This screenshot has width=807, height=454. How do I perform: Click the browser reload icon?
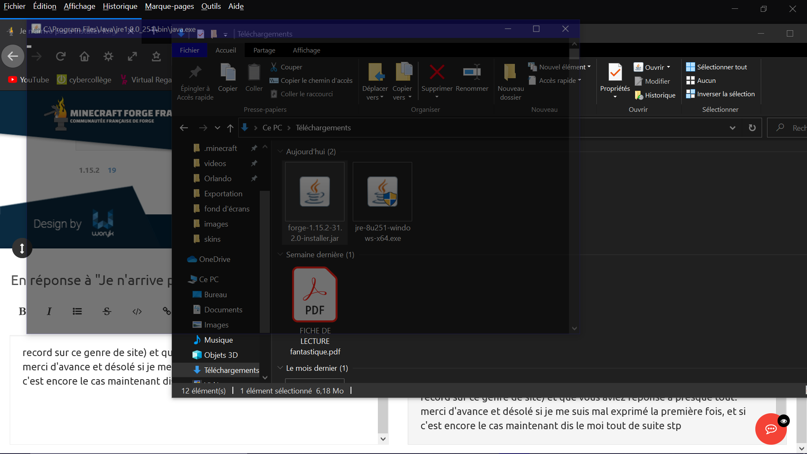coord(61,56)
